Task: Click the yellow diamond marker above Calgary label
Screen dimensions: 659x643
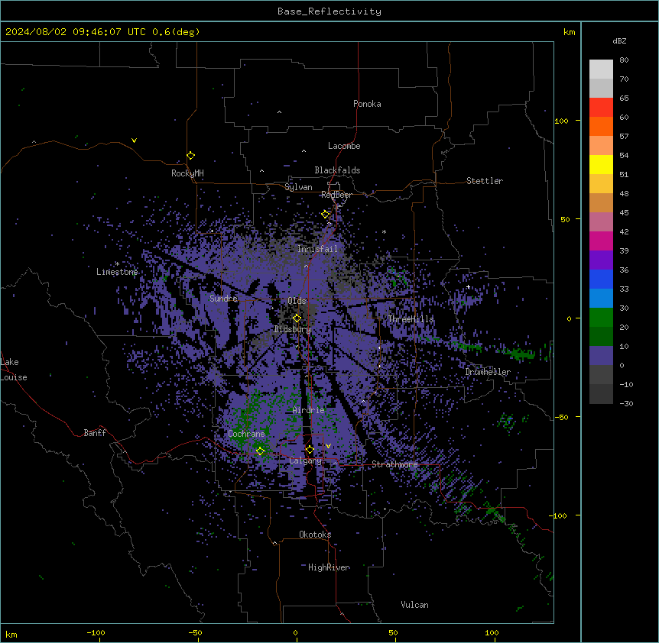Action: click(x=310, y=450)
